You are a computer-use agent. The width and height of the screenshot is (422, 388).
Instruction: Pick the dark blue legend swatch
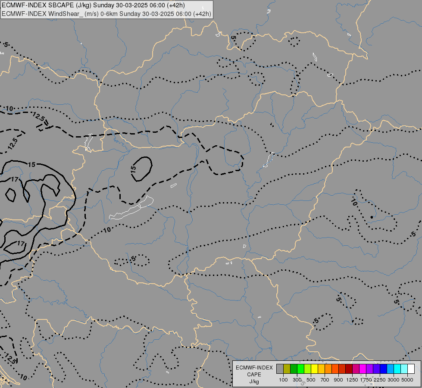(383, 369)
